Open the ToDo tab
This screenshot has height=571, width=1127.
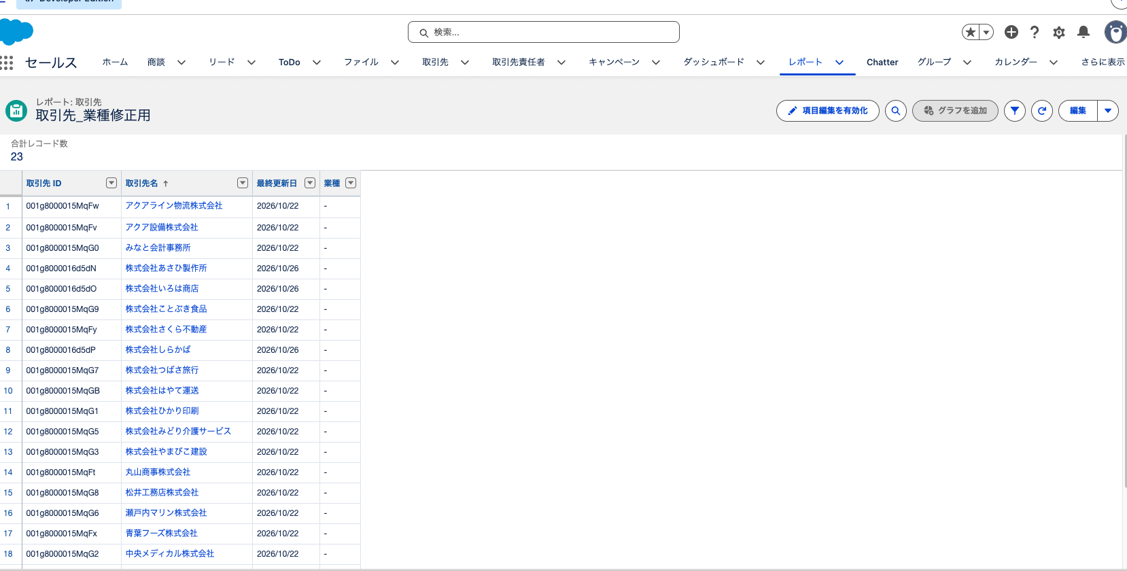[289, 63]
